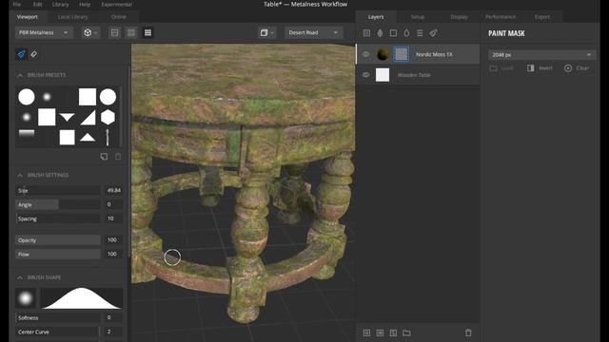The width and height of the screenshot is (609, 342).
Task: Adjust the brush Spacing slider
Action: tap(58, 218)
